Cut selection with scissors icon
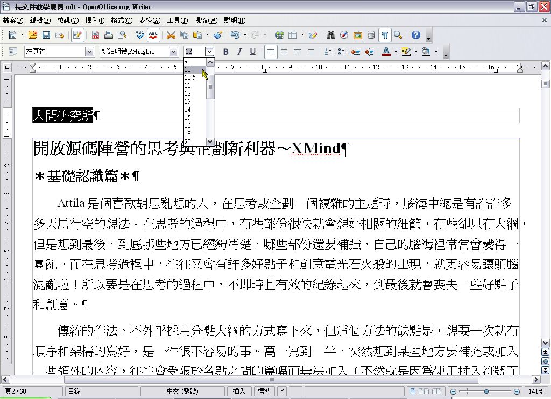This screenshot has width=551, height=399. coord(171,35)
